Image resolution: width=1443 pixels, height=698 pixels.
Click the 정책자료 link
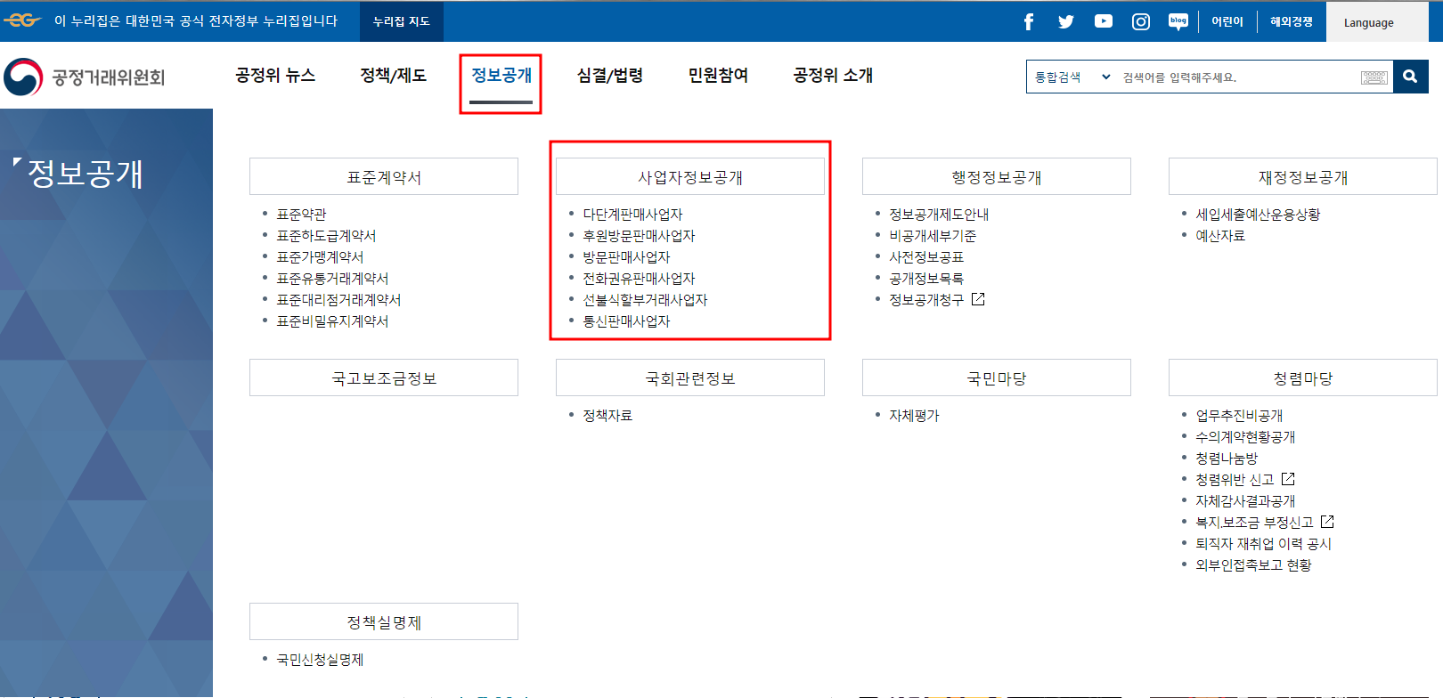[607, 416]
